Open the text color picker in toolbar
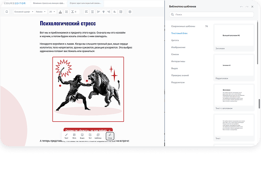261x182 pixels. tap(60, 12)
